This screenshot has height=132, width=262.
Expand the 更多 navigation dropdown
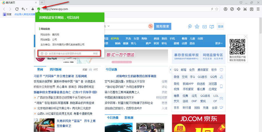click(219, 43)
